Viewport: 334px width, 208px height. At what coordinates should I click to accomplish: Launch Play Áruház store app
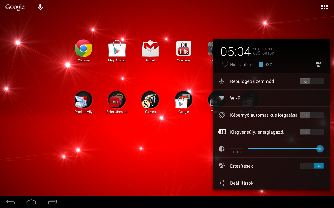click(x=117, y=48)
